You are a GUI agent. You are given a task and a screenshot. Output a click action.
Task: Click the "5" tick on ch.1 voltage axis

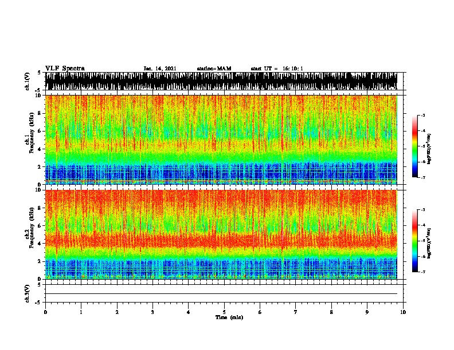pos(39,73)
